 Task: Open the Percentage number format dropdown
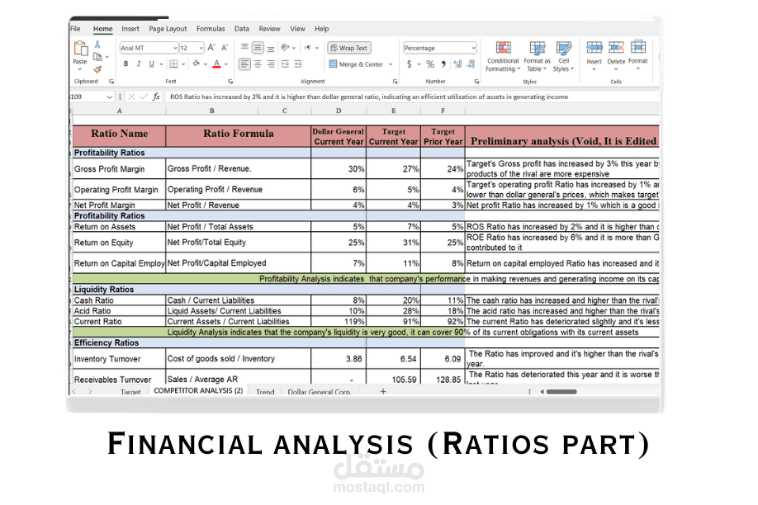point(473,48)
